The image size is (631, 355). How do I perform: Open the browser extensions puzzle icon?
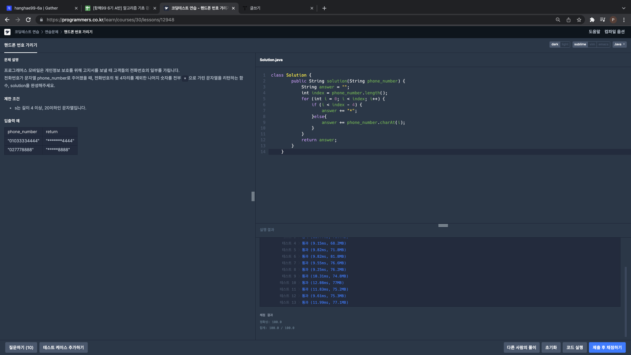(592, 20)
